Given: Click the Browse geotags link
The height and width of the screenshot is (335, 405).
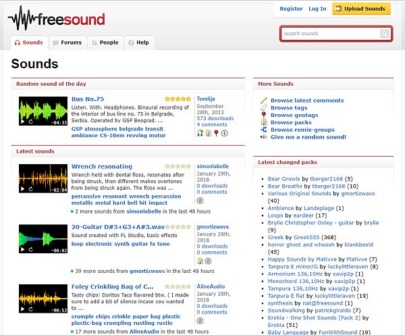Looking at the screenshot, I should (x=294, y=115).
